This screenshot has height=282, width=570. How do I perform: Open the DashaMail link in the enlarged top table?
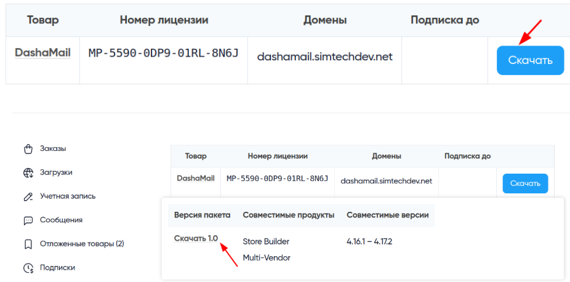click(42, 53)
